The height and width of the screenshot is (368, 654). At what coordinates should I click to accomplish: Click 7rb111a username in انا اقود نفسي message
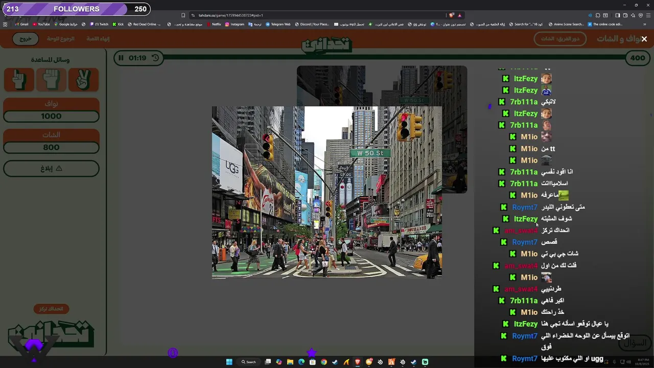point(524,172)
